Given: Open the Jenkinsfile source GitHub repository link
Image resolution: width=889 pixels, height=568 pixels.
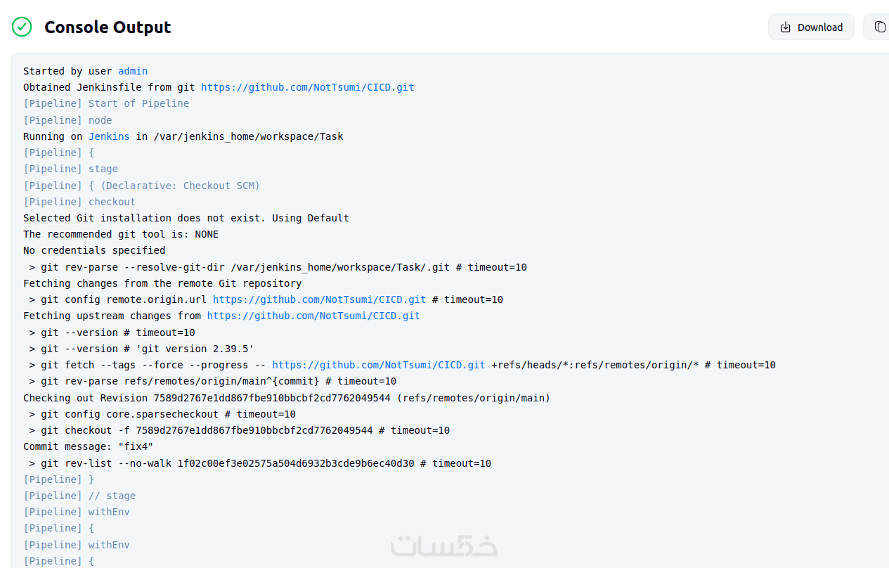Looking at the screenshot, I should 307,87.
